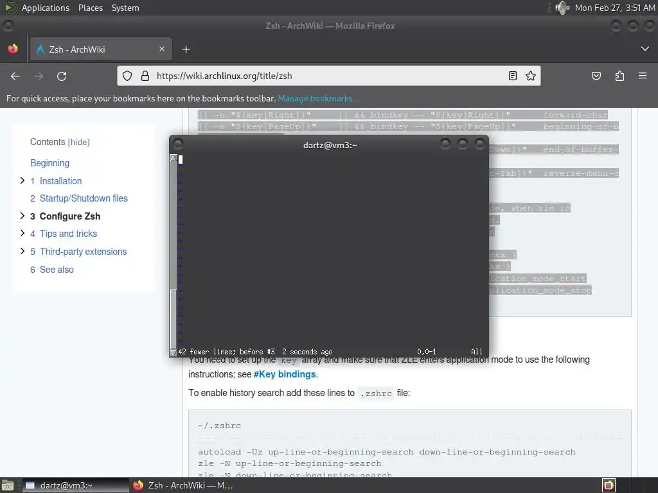Click the Firefox forward arrow button
Screen dimensions: 658x493
[39, 76]
